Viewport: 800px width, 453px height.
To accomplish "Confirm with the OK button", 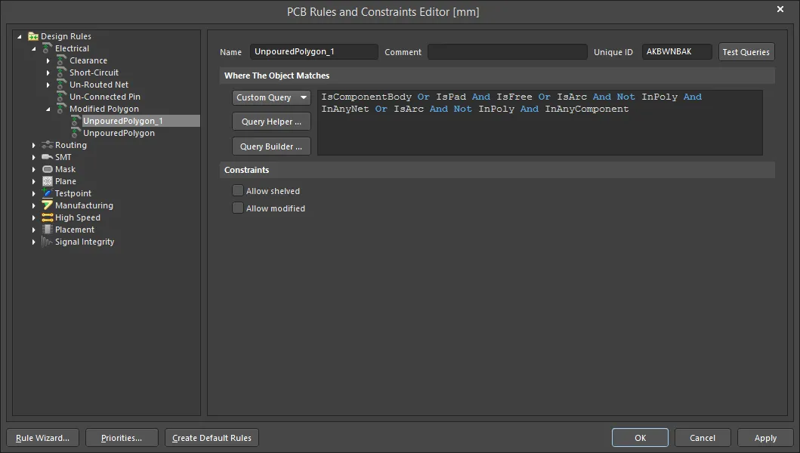I will (x=641, y=438).
